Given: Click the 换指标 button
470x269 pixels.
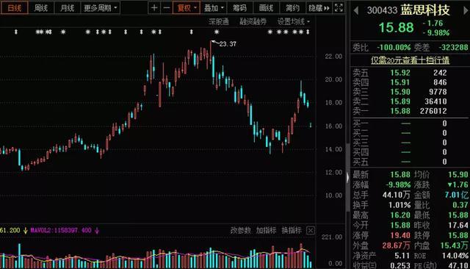Looking at the screenshot, I should coord(292,230).
